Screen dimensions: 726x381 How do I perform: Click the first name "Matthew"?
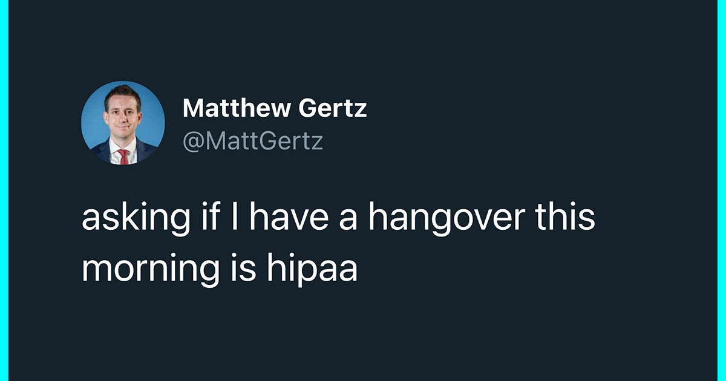(x=237, y=109)
